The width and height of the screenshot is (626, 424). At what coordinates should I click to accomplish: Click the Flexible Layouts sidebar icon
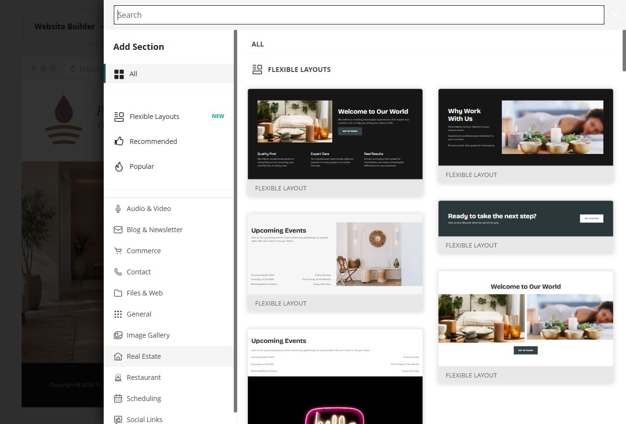coord(119,117)
